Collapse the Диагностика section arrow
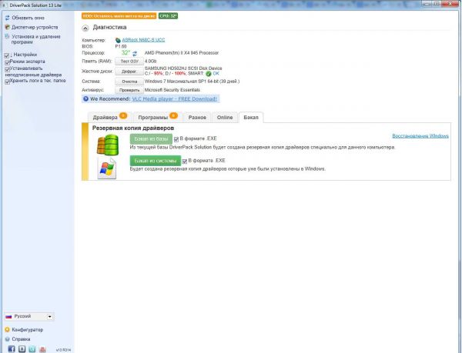462x353 pixels. tap(85, 28)
